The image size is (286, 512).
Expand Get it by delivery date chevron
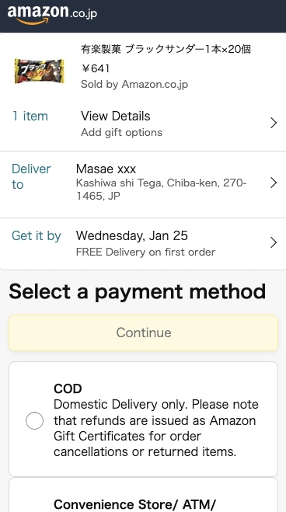point(274,242)
